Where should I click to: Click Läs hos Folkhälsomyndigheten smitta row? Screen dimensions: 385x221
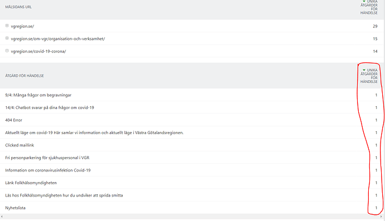pos(192,195)
